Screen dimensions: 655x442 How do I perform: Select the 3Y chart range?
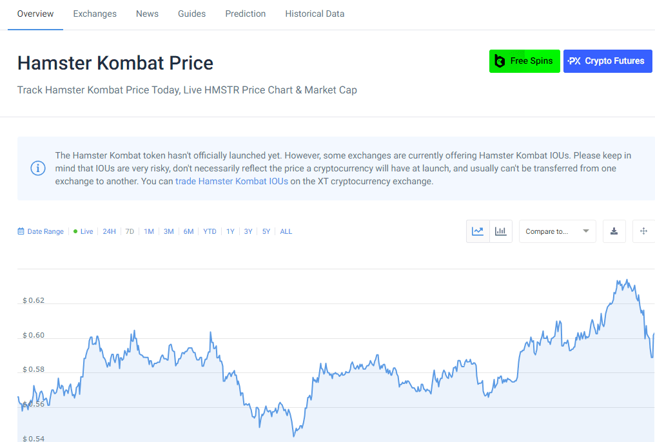tap(248, 232)
